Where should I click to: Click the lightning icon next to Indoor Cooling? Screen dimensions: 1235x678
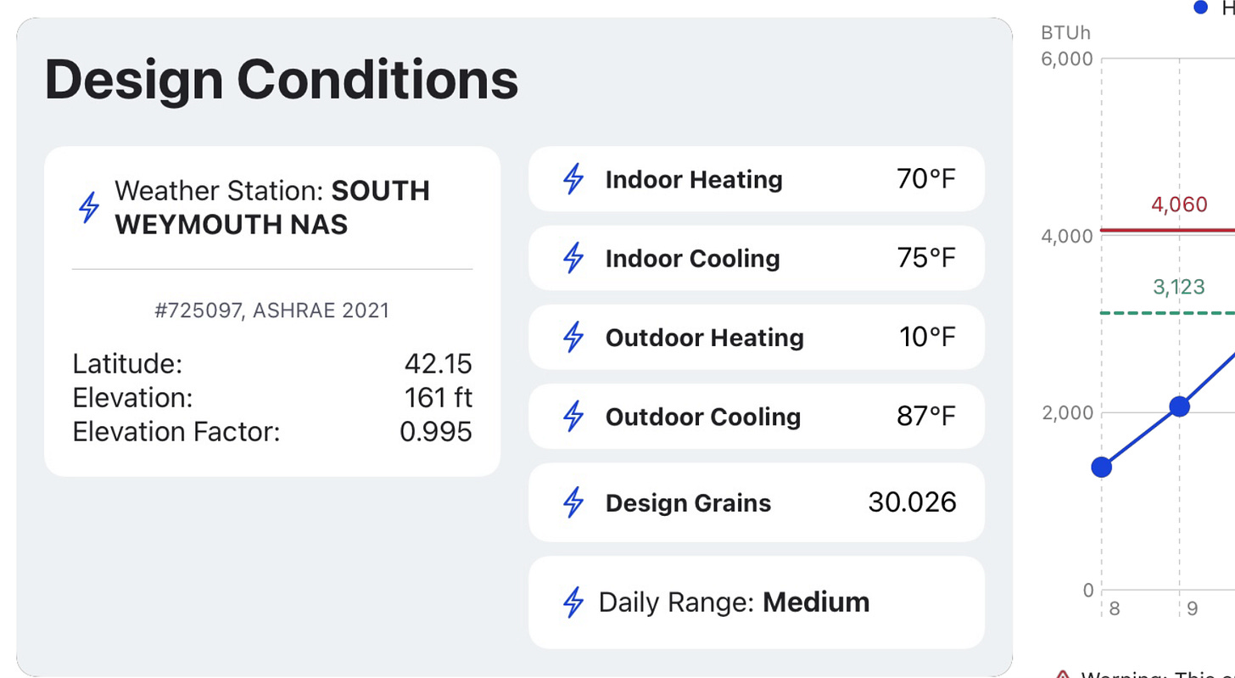point(574,258)
